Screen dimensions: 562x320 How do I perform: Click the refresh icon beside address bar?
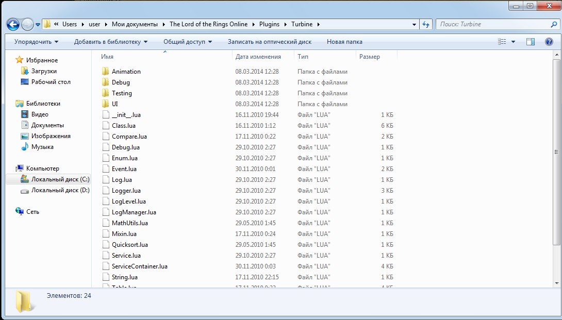pyautogui.click(x=426, y=24)
